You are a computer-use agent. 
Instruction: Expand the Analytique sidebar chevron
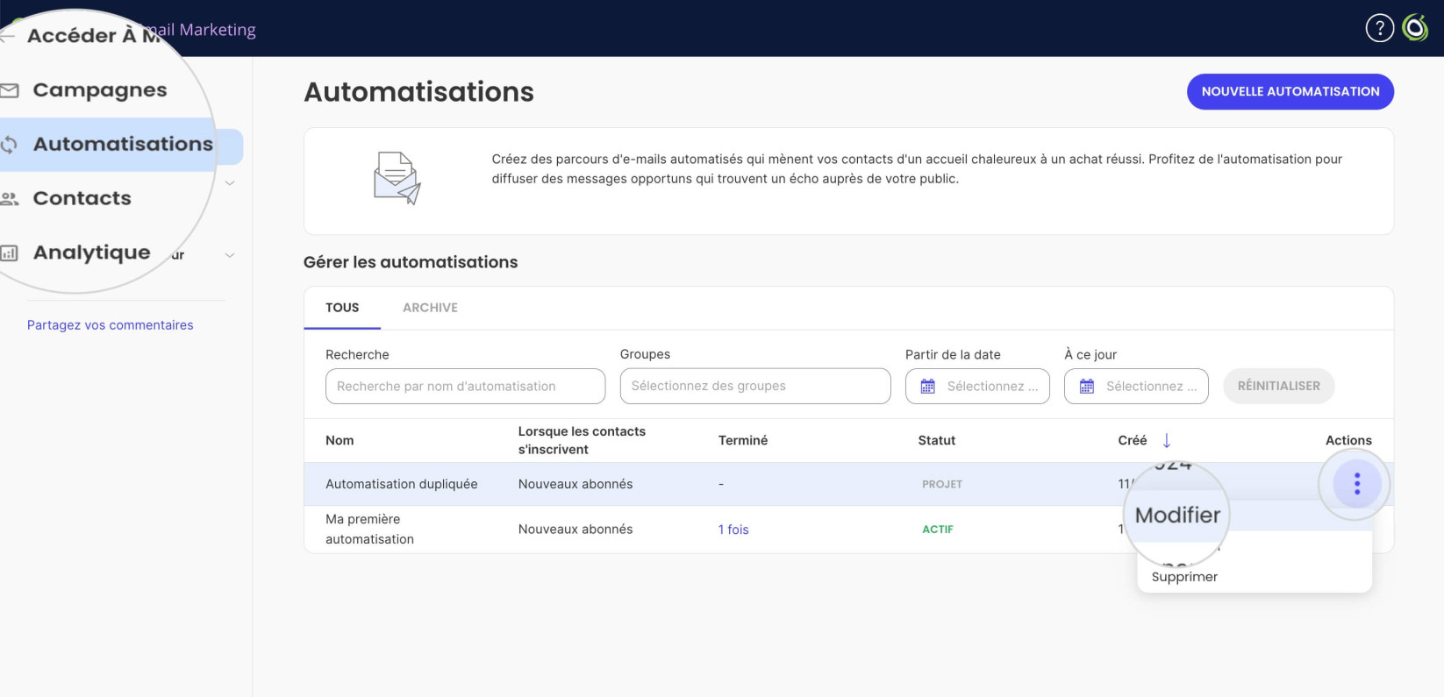point(230,255)
